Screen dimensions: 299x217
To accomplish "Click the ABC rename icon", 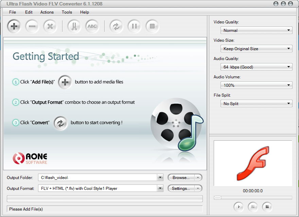I will [x=92, y=26].
